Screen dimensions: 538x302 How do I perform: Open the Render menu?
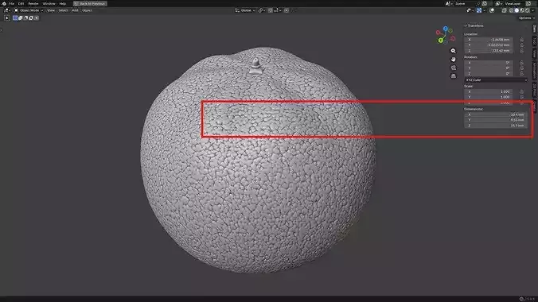pyautogui.click(x=33, y=3)
